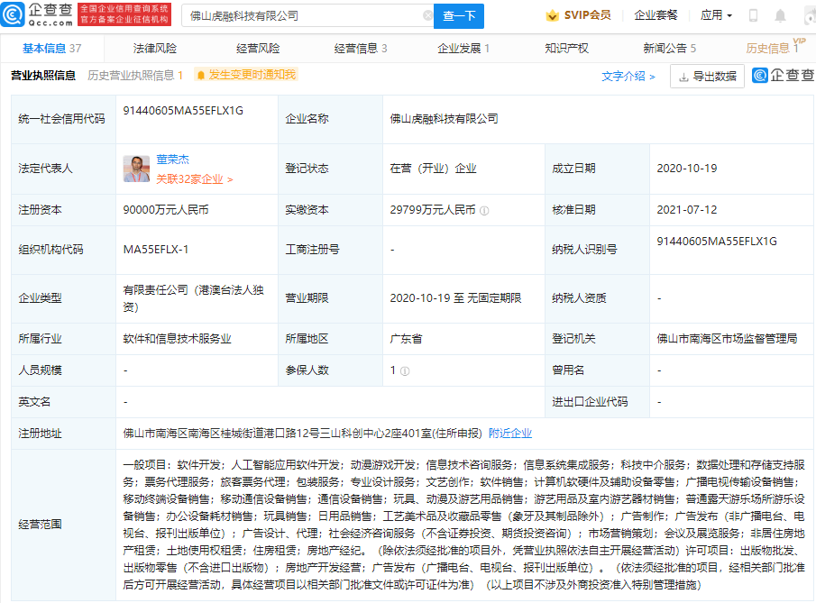Click the 查一下 search button
This screenshot has width=816, height=603.
tap(459, 15)
